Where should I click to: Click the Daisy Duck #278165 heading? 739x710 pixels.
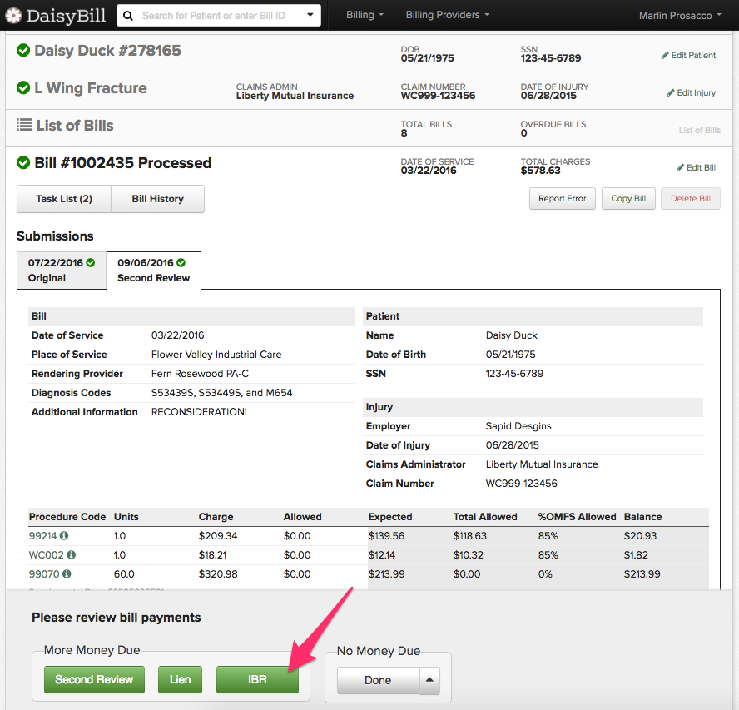click(107, 51)
